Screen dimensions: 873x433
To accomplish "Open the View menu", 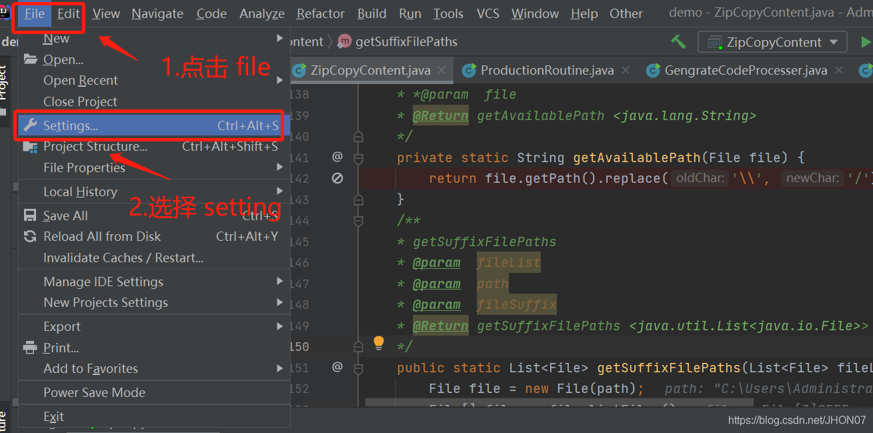I will point(106,13).
